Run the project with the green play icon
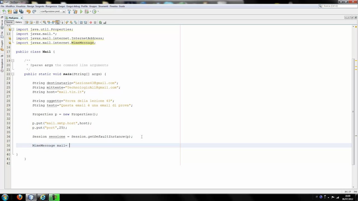 coord(81,11)
